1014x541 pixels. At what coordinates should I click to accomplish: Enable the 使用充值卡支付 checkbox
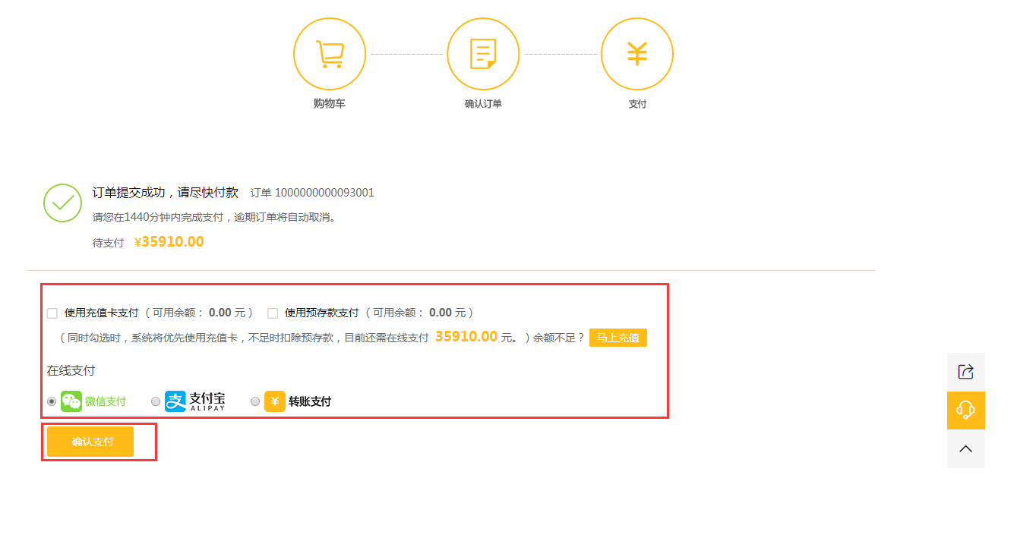coord(52,313)
